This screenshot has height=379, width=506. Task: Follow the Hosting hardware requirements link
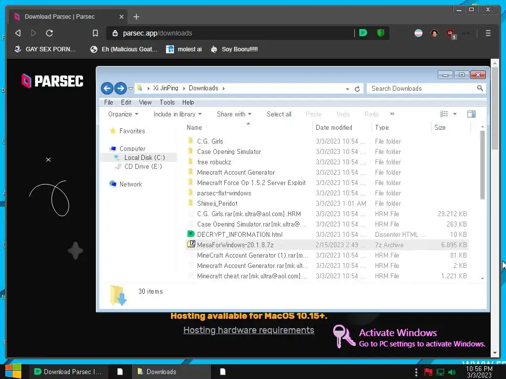click(249, 330)
